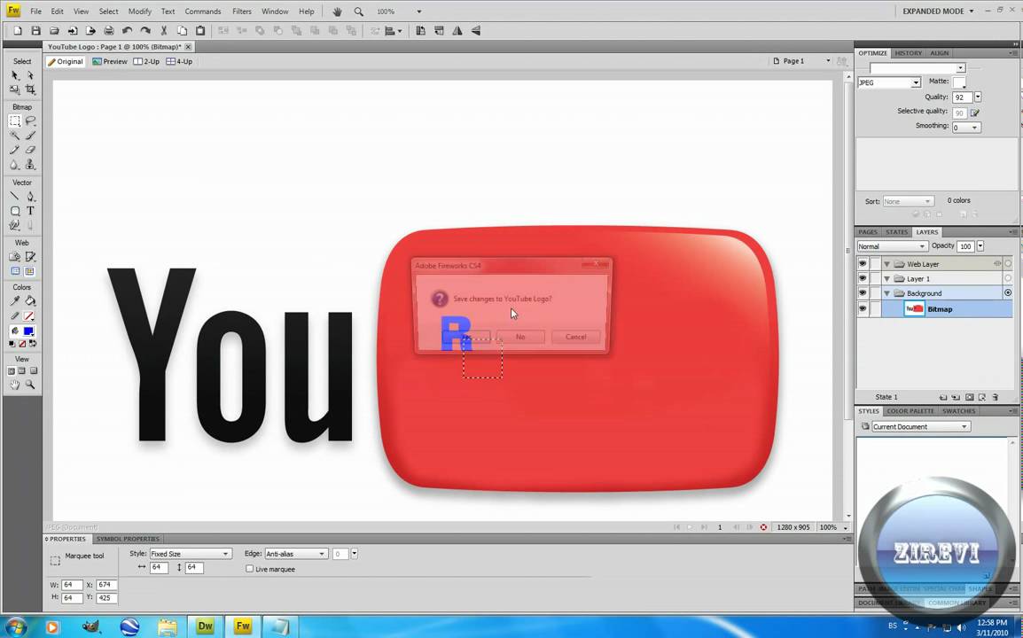Pick the Lasso tool

30,121
